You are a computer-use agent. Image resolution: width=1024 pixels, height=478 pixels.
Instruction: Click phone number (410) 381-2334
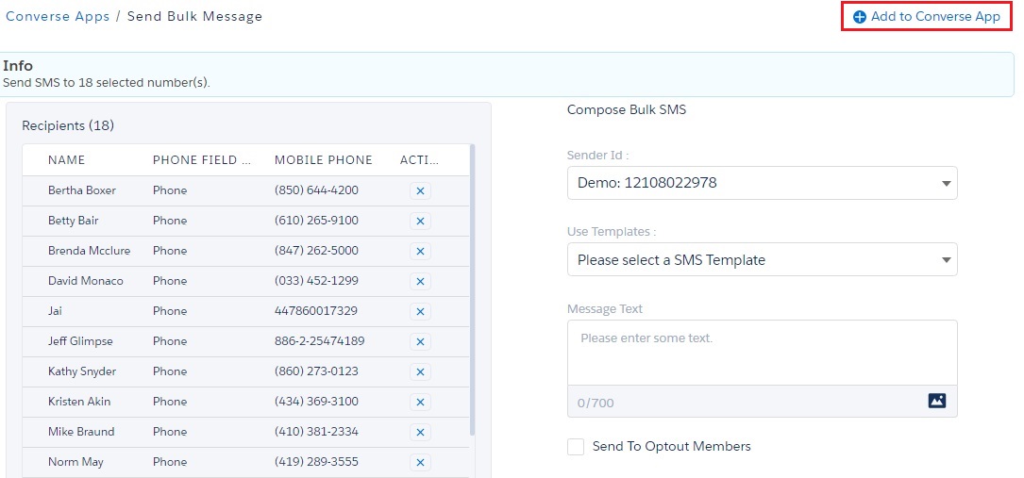pyautogui.click(x=317, y=431)
